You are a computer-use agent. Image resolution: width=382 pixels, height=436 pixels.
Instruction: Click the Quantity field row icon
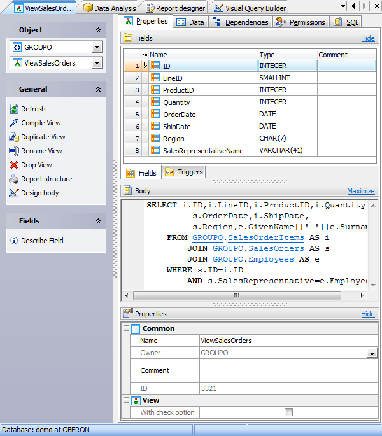(x=155, y=102)
